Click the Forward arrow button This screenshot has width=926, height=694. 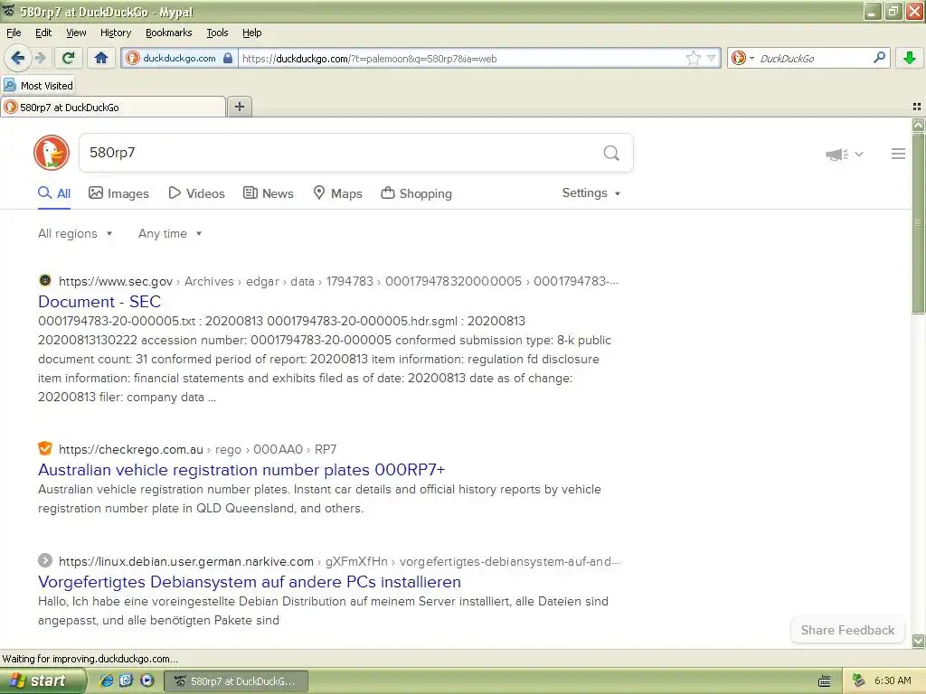click(40, 58)
